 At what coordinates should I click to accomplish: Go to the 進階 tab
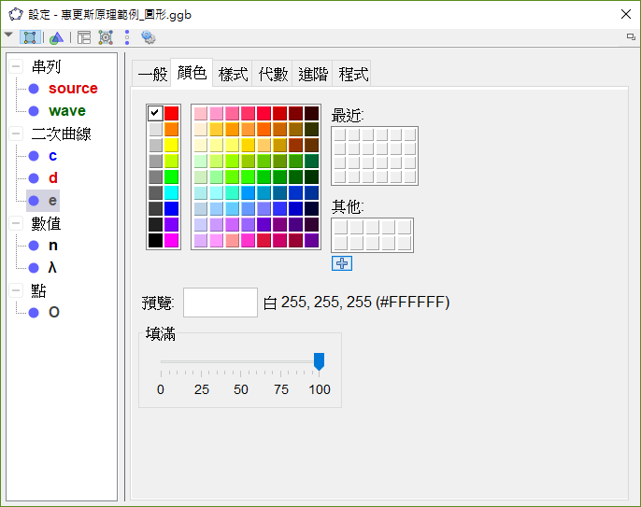[313, 74]
